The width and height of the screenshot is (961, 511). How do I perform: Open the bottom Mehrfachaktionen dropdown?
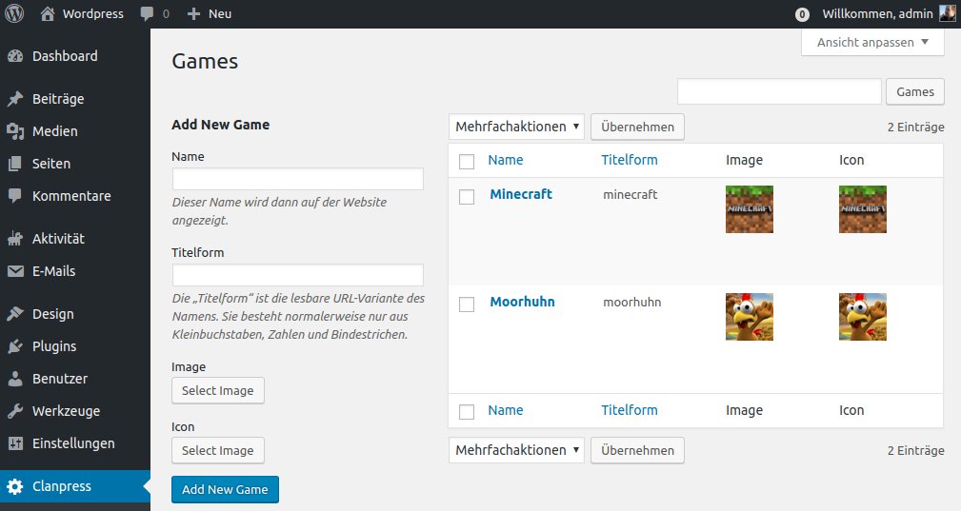516,450
